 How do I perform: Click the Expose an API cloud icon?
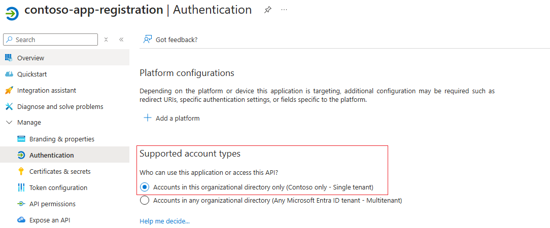coord(21,220)
